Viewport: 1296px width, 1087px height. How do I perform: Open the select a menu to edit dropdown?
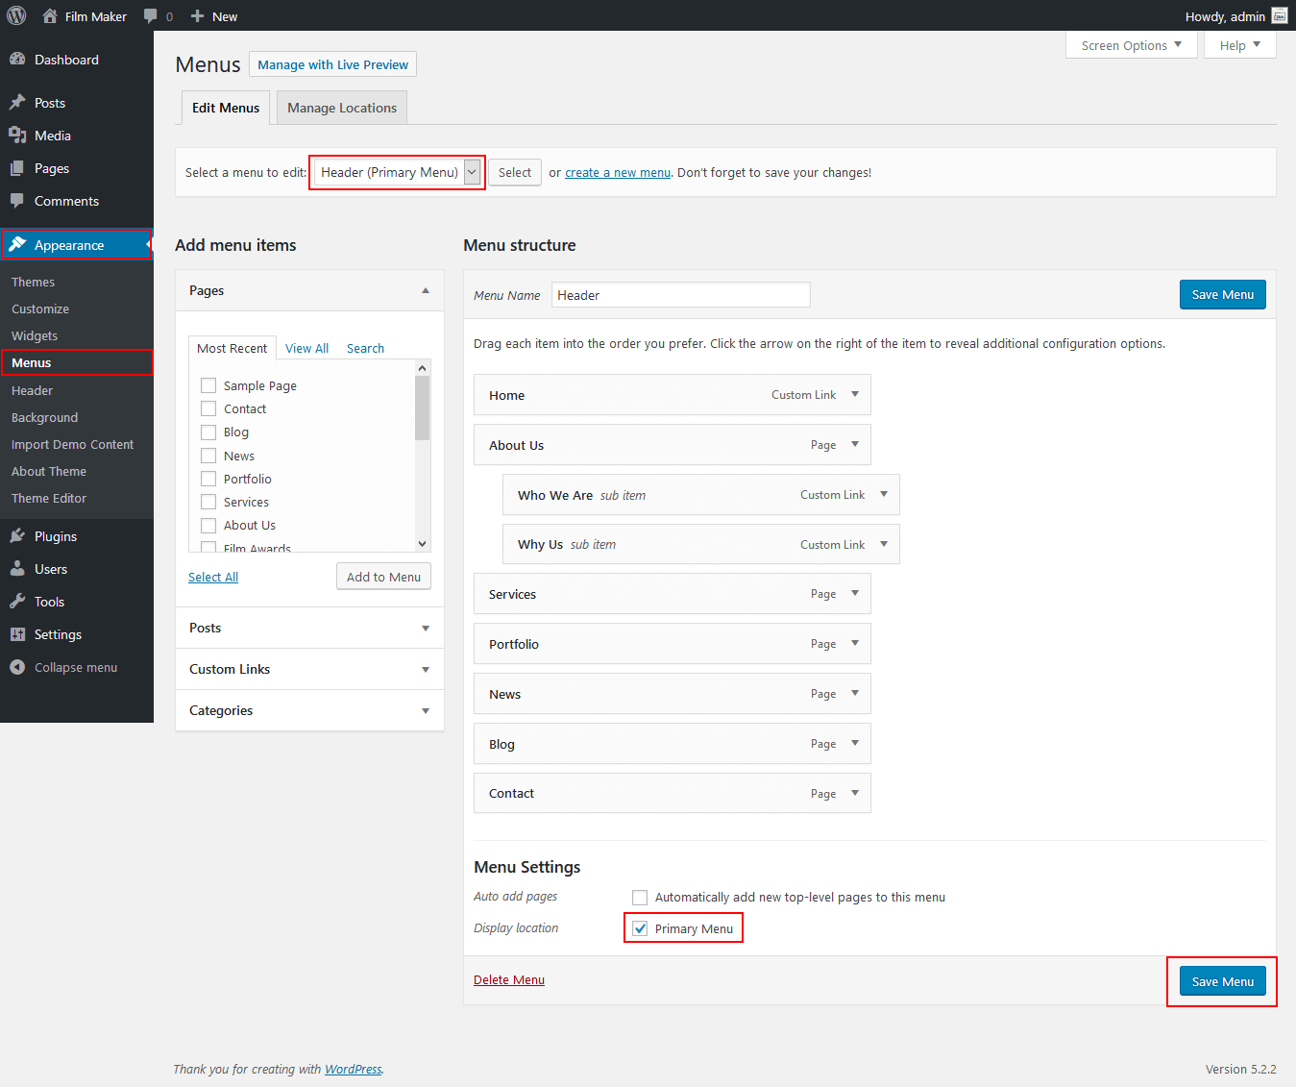398,172
